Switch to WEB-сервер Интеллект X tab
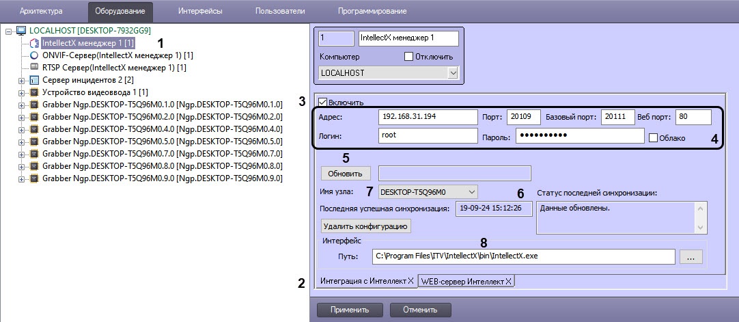Screen dimensions: 739x322 pos(466,282)
